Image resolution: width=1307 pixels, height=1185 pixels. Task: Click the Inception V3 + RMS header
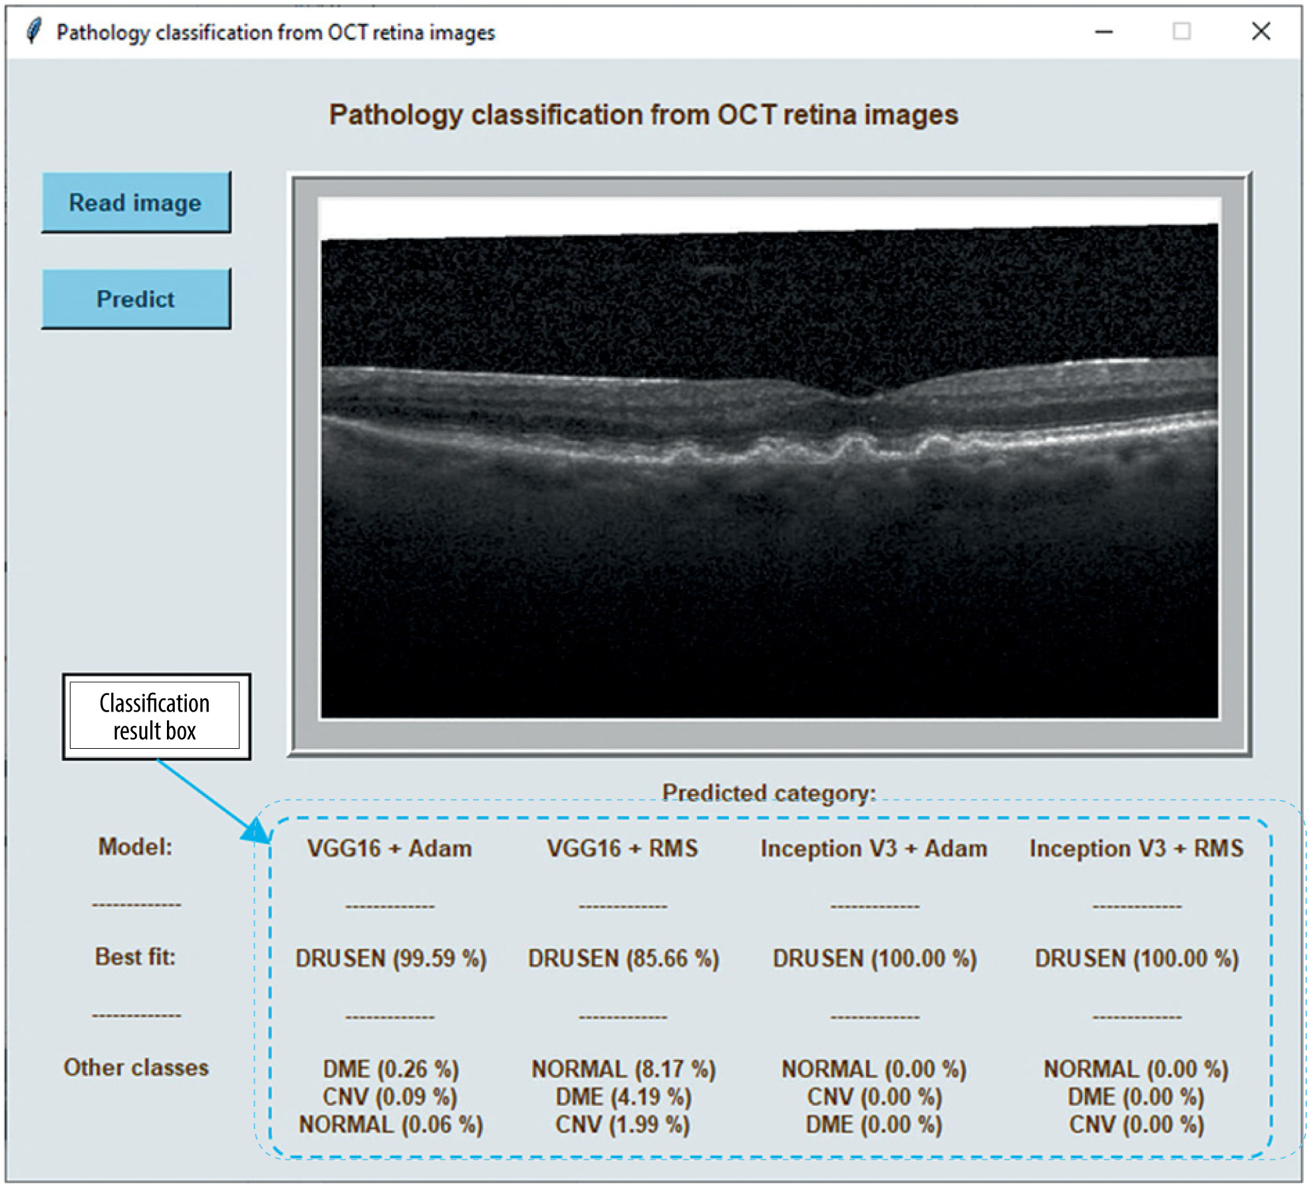tap(1136, 849)
